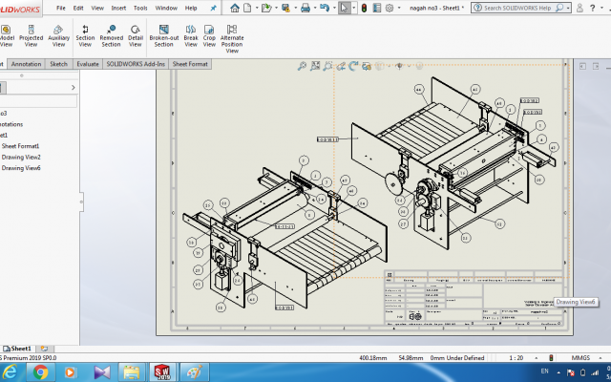Open the File Properties icon
The width and height of the screenshot is (611, 382).
click(377, 8)
